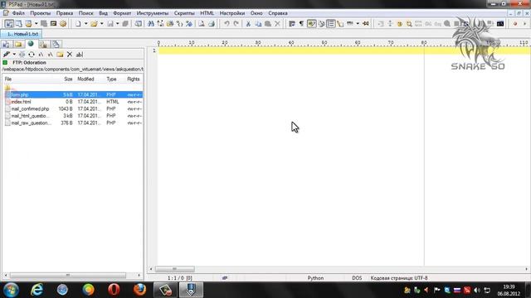Toggle show special characters pilcrow icon

pos(301,24)
